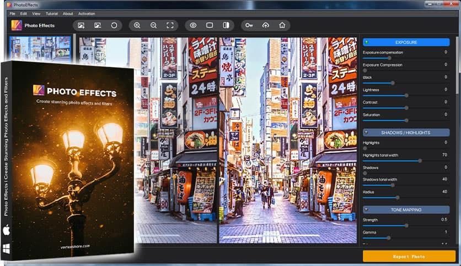Image resolution: width=461 pixels, height=266 pixels.
Task: Click the Strength value 0.5
Action: (444, 219)
